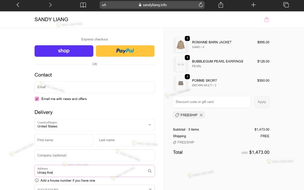Open the pink shopping bag cart icon
304x190 pixels.
(267, 19)
